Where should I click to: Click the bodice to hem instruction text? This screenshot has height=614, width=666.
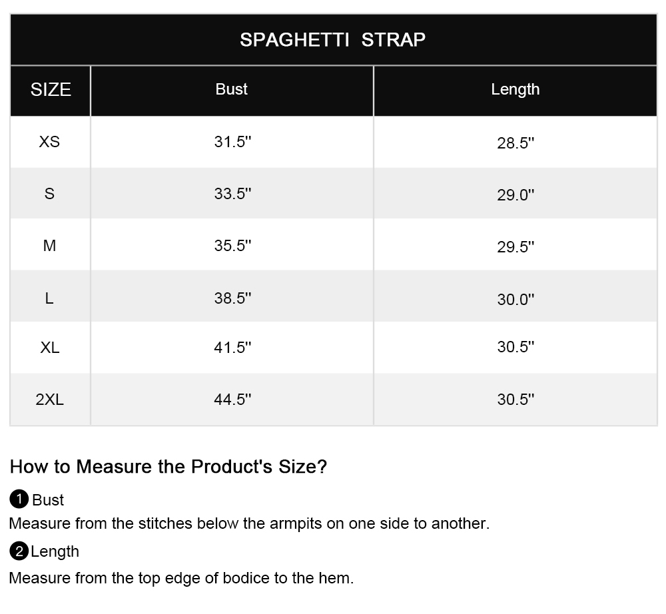(x=181, y=578)
